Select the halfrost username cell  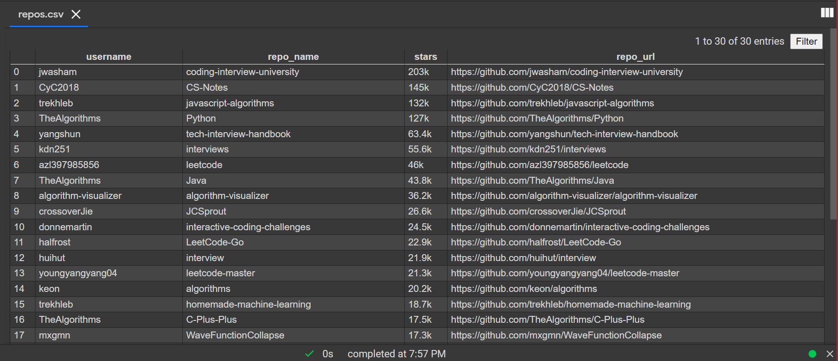pos(109,242)
